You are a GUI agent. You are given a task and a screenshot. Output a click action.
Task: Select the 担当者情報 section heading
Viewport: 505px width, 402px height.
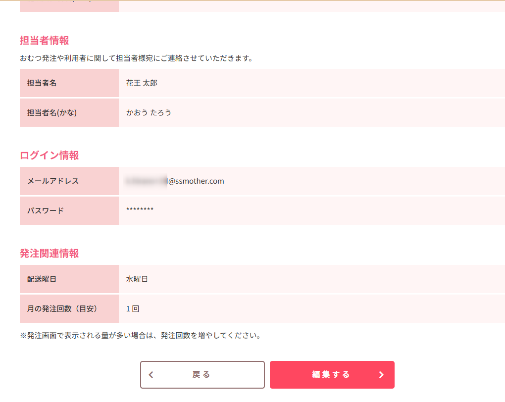pos(44,41)
